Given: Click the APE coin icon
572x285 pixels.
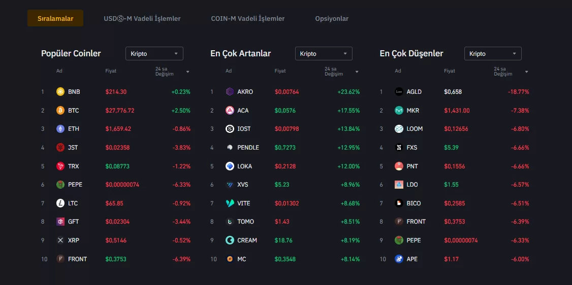Looking at the screenshot, I should [399, 259].
